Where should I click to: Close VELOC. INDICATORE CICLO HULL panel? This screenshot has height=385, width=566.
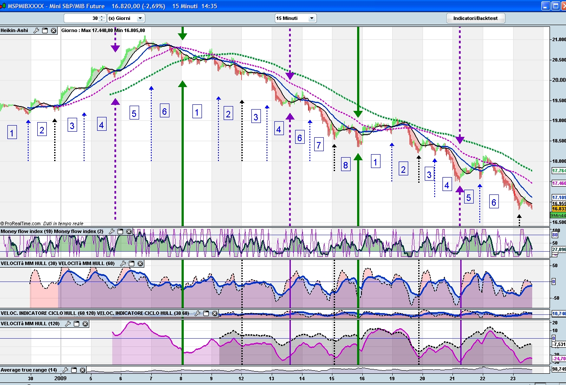(215, 313)
